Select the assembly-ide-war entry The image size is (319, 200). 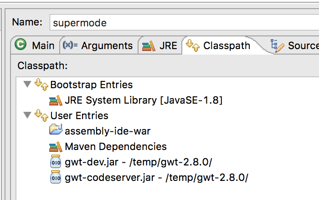(108, 131)
